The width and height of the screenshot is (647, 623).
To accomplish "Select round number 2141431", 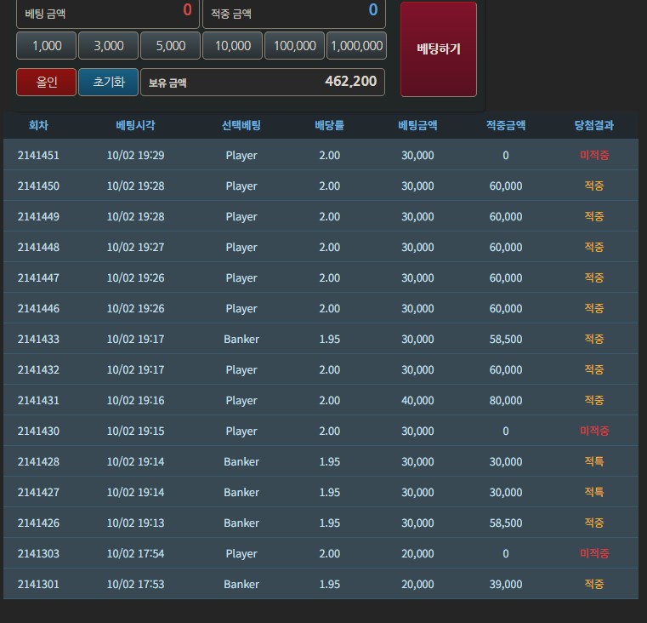I will tap(38, 400).
